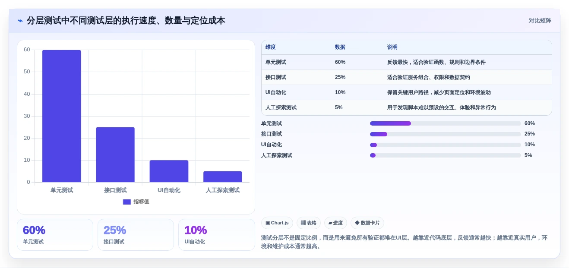Toggle the 指标值 legend color box

click(126, 202)
